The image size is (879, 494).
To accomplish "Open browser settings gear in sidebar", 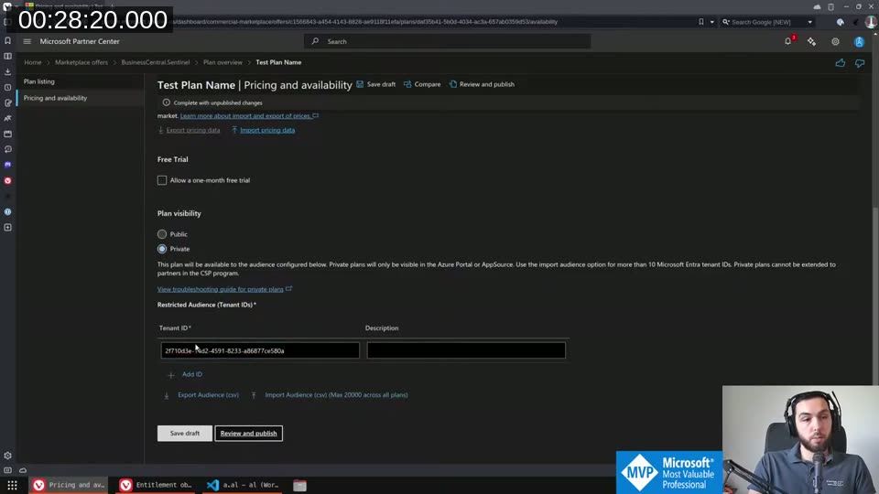I will pos(8,456).
